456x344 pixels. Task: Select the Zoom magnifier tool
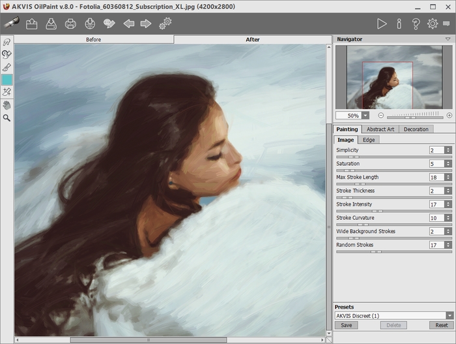pos(7,117)
